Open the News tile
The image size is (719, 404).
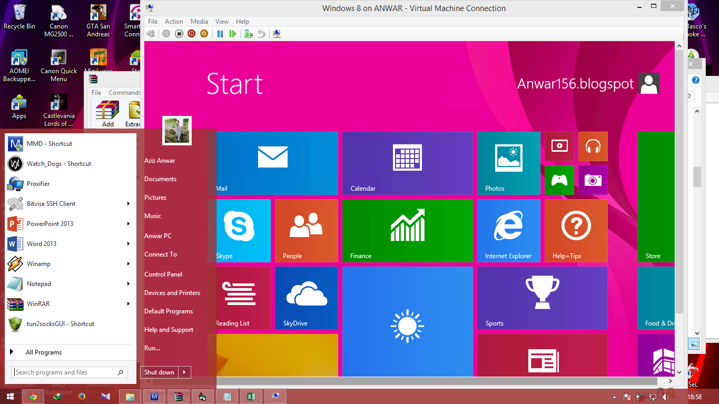coord(543,355)
